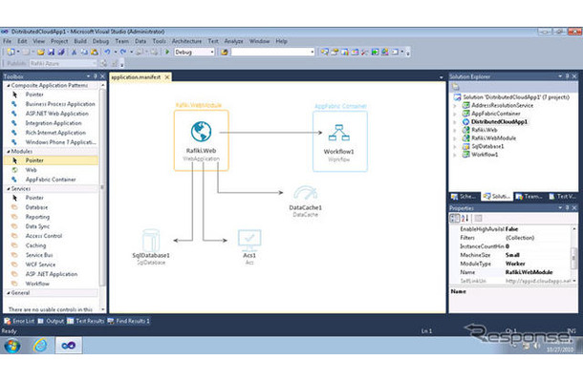The width and height of the screenshot is (583, 382).
Task: Open the Error List tab
Action: pyautogui.click(x=19, y=321)
